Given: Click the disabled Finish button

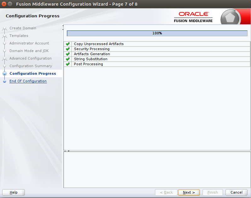Looking at the screenshot, I should (213, 192).
